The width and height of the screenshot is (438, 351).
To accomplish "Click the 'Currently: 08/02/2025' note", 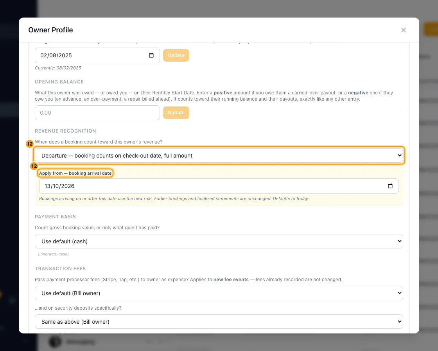I will pos(58,68).
